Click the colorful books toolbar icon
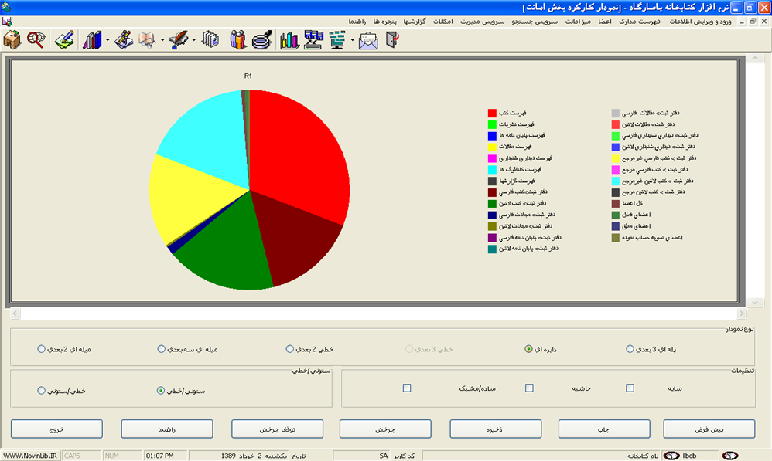The width and height of the screenshot is (772, 461). click(92, 39)
